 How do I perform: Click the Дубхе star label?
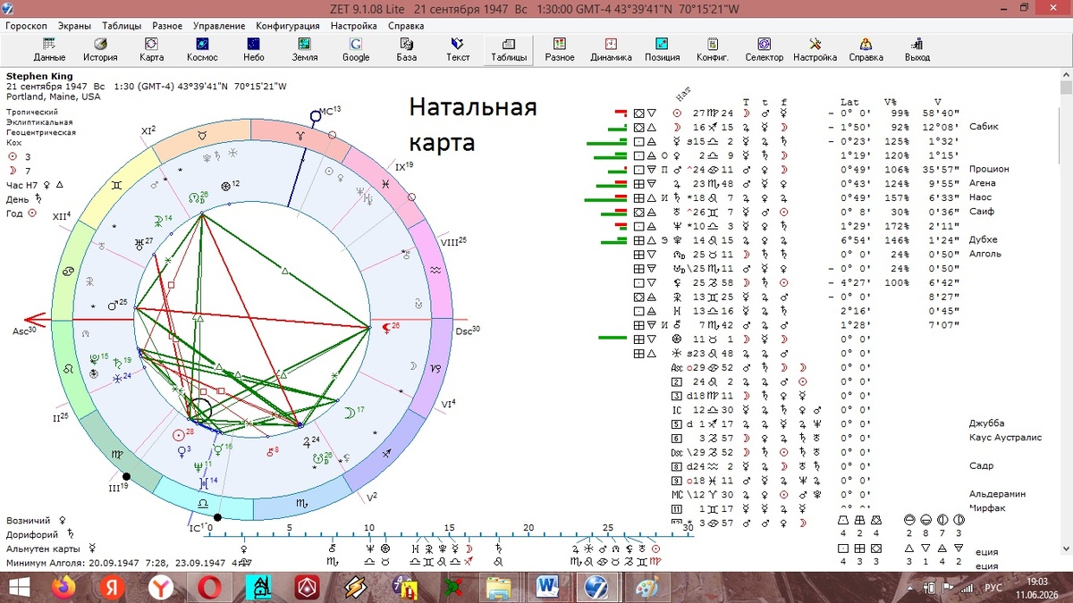point(983,239)
